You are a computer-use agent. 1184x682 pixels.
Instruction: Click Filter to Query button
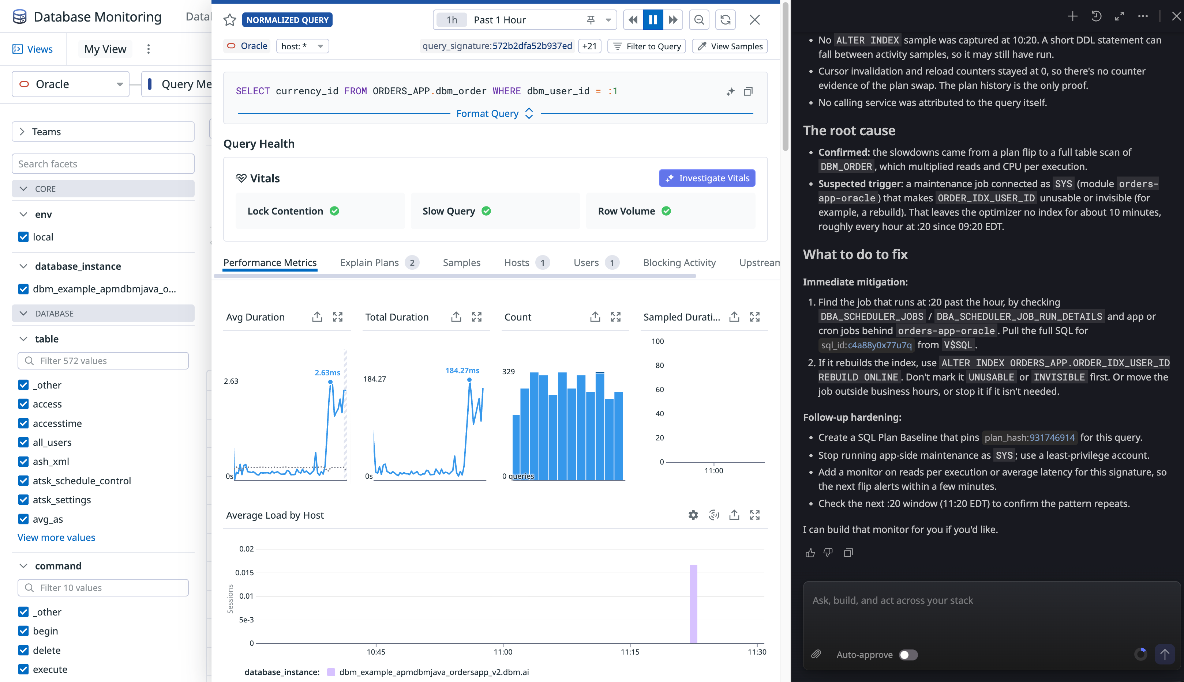[647, 46]
